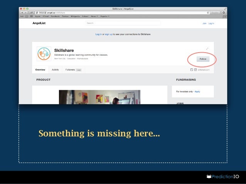Click 'sign up' in the connections message

tap(109, 34)
